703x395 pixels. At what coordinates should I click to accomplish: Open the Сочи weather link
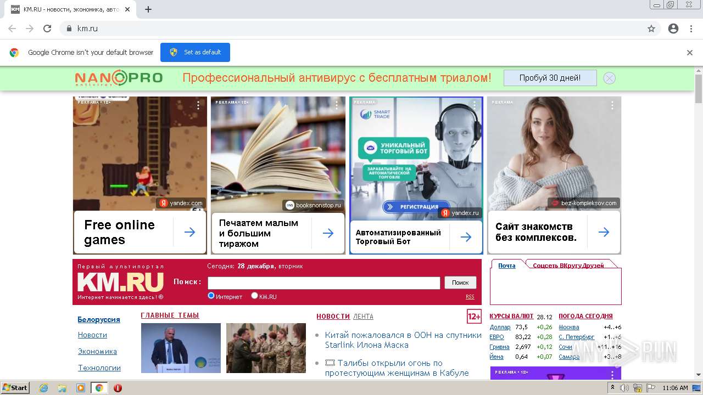click(565, 347)
